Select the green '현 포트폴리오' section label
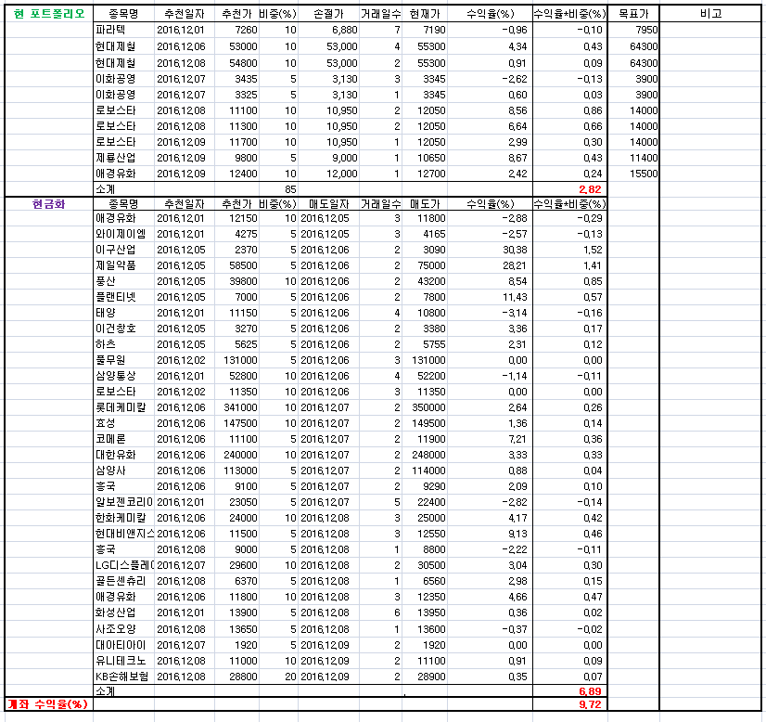 (x=49, y=14)
